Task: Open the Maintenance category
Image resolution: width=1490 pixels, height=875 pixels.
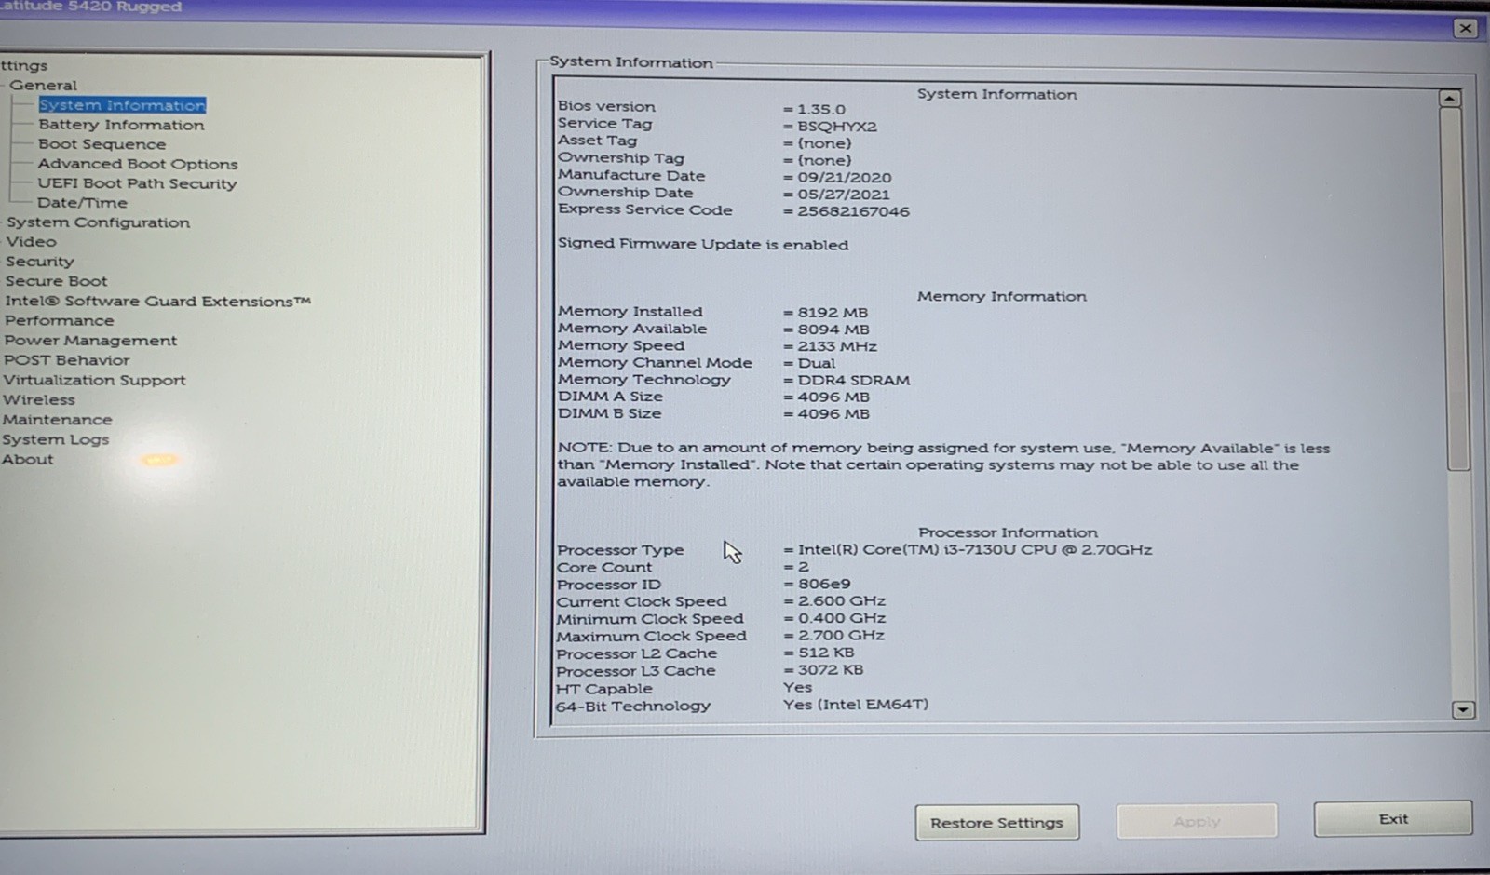Action: coord(57,420)
